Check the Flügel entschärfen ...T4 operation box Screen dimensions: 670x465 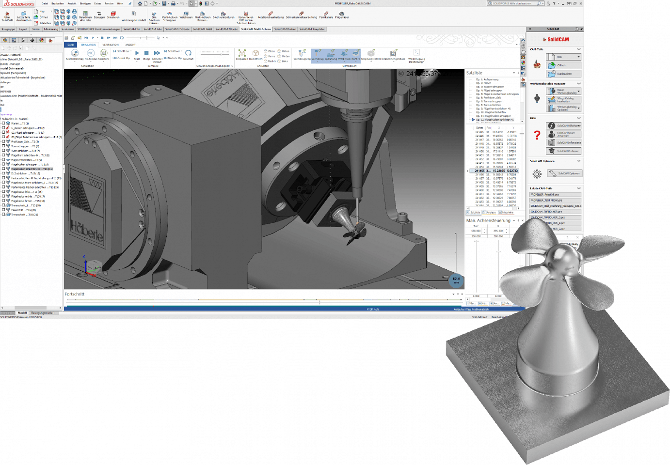3,160
